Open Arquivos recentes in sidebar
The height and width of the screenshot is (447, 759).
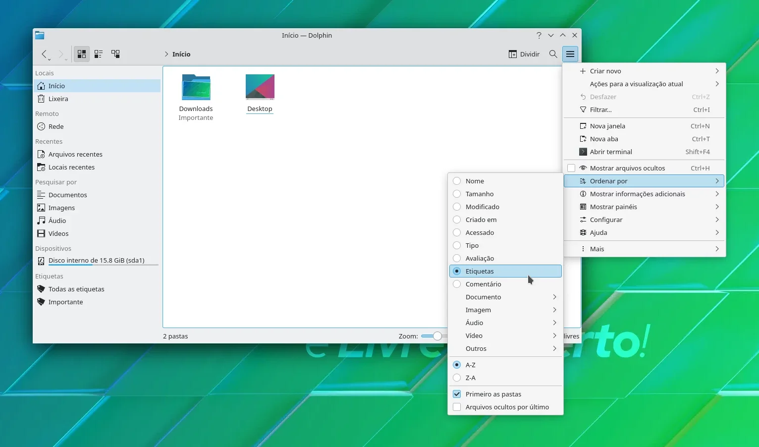coord(97,154)
